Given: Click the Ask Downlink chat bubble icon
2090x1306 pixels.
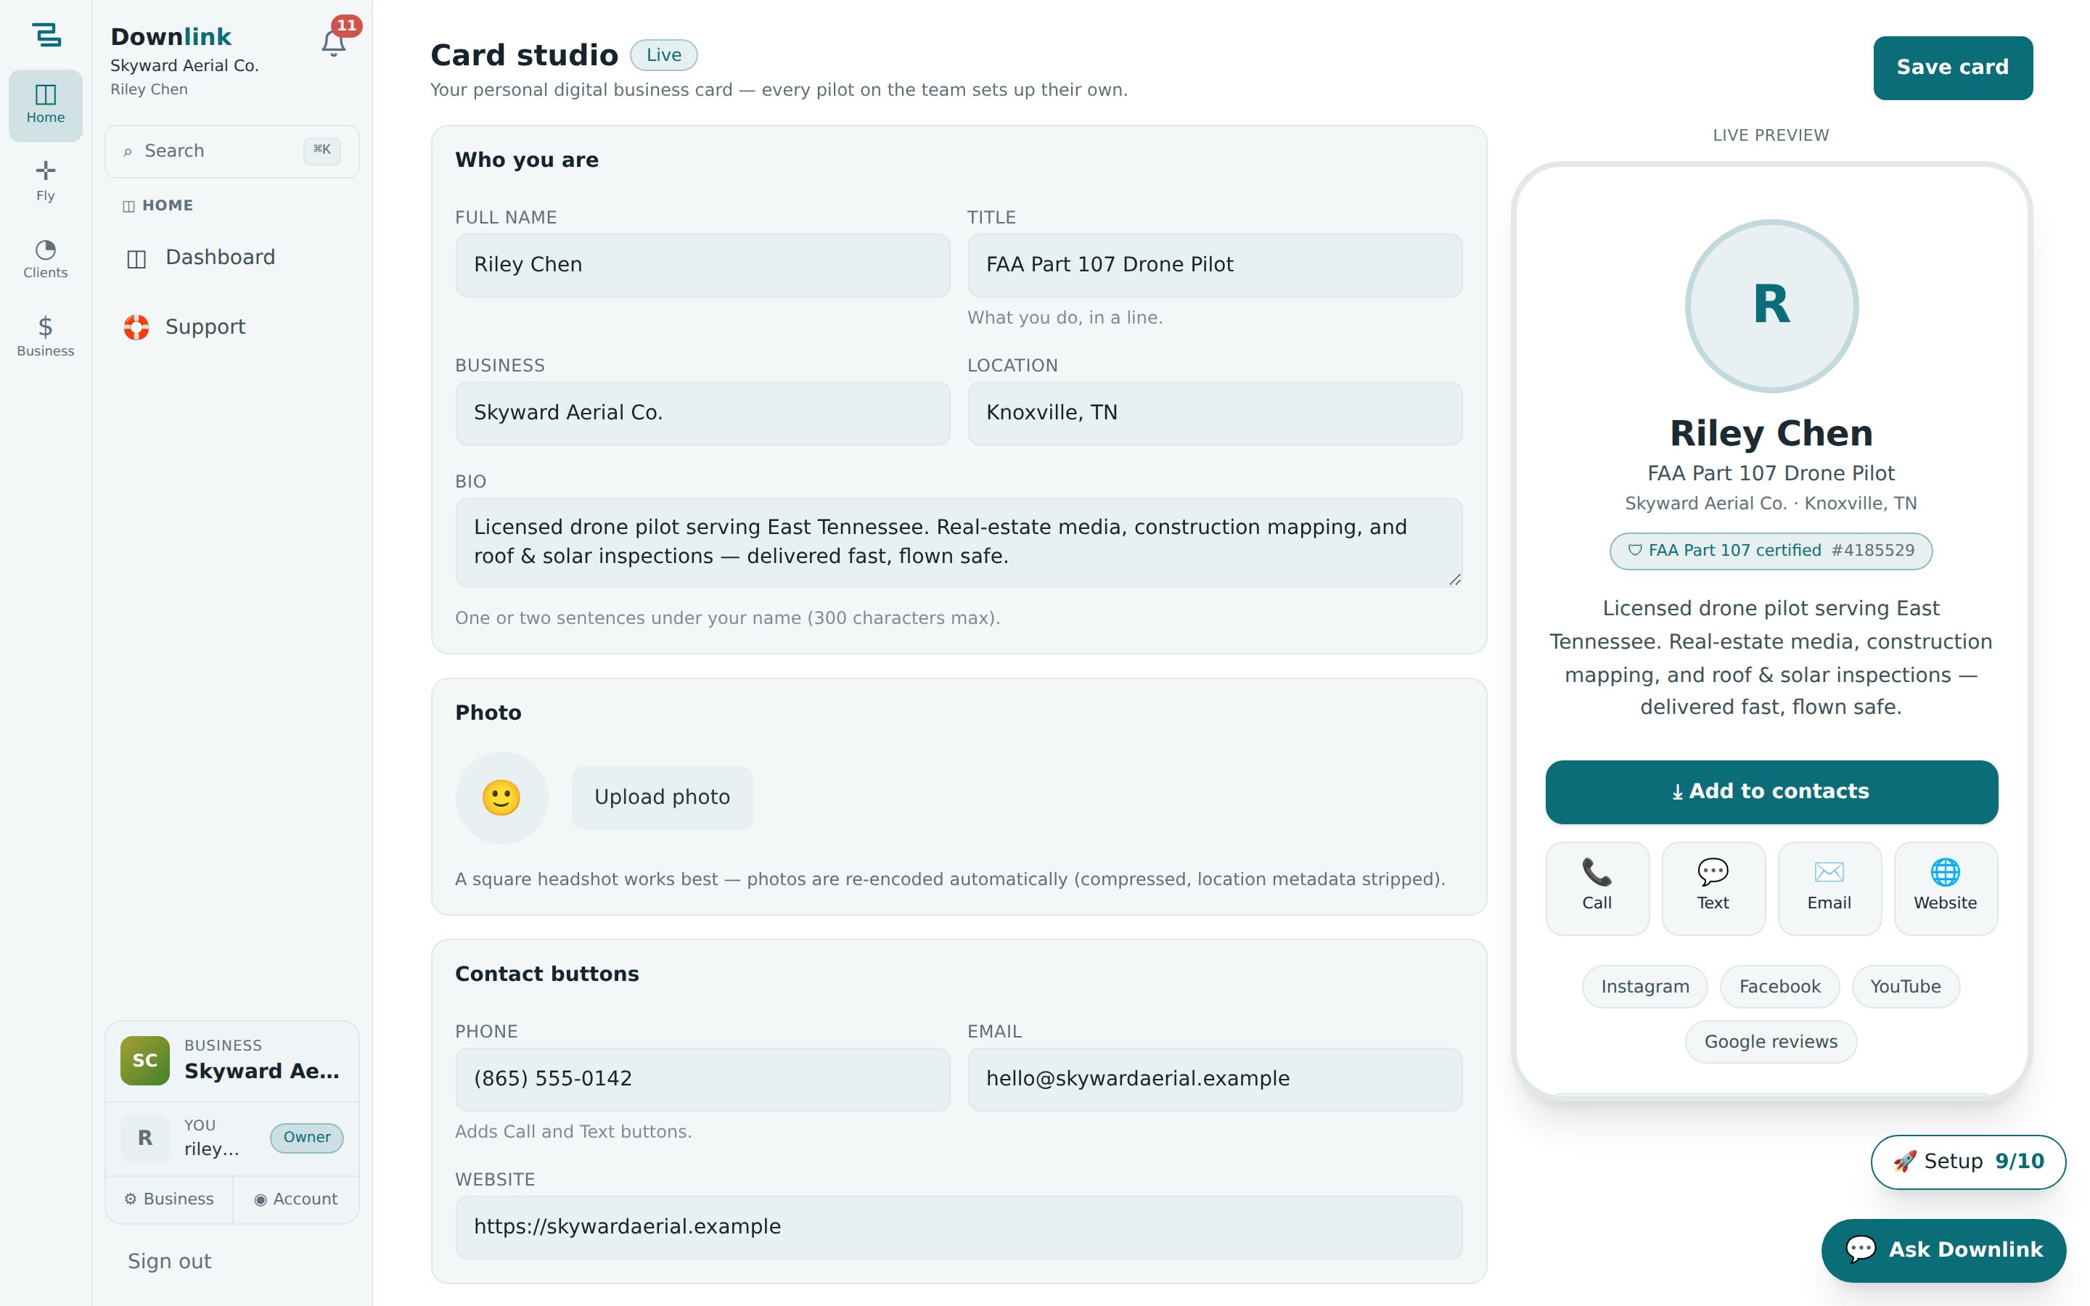Looking at the screenshot, I should (1860, 1249).
